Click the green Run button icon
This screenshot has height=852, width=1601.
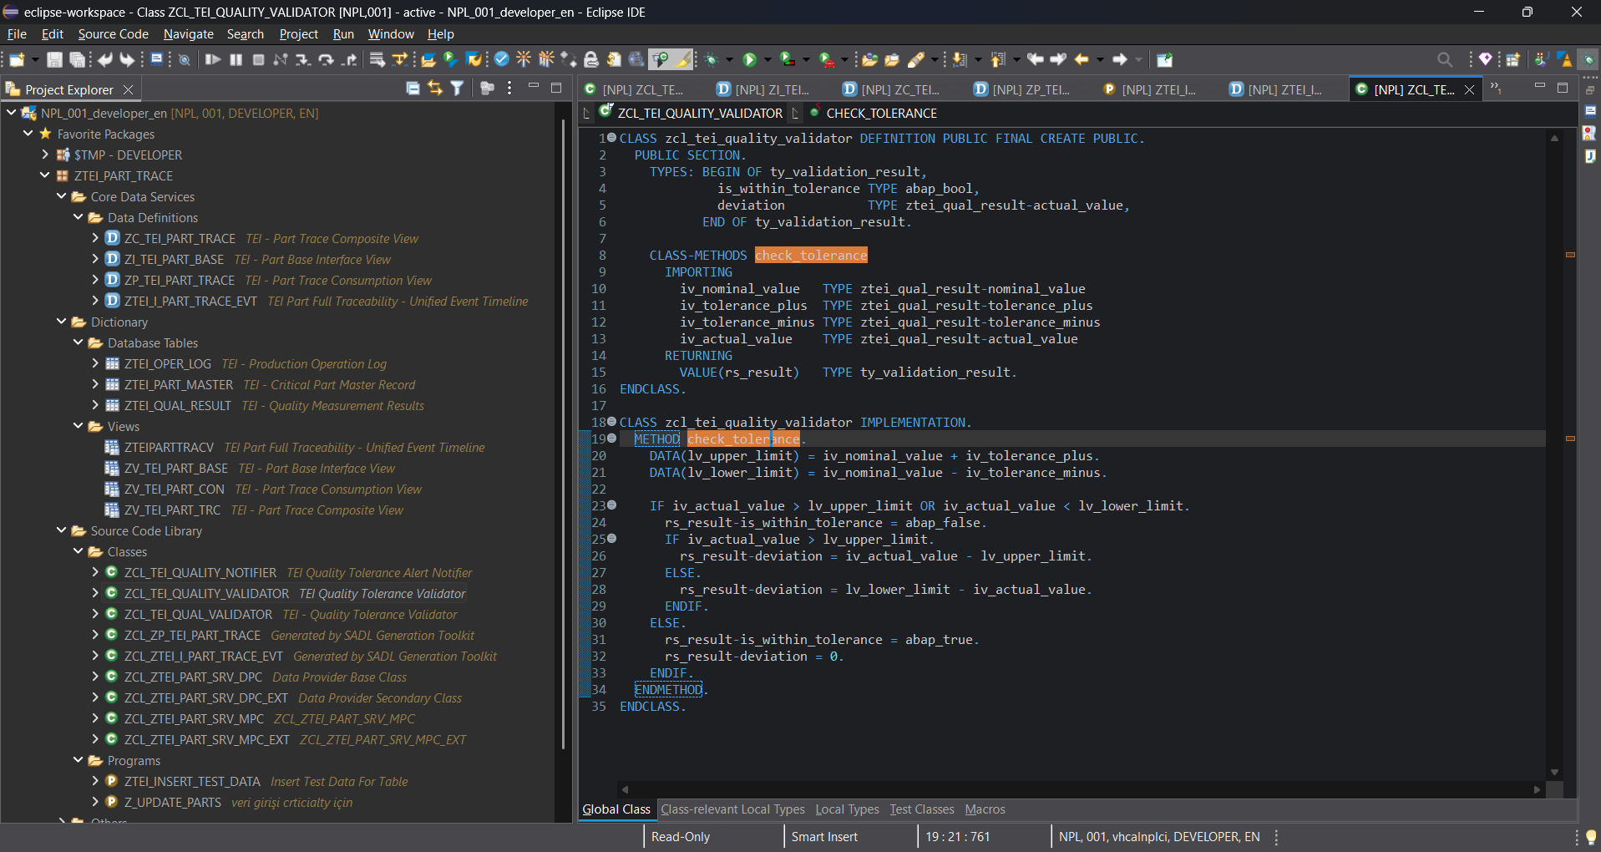coord(749,59)
